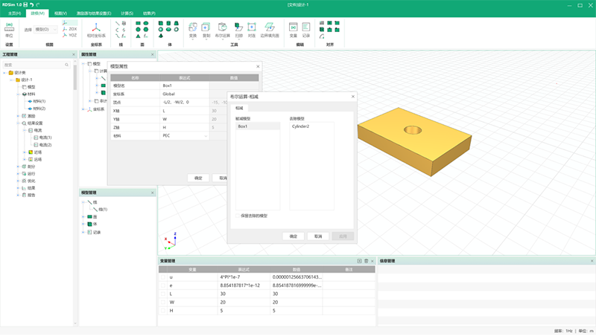Click the 搜索 search field in 工程管理
Viewport: 596px width, 336px height.
37,65
